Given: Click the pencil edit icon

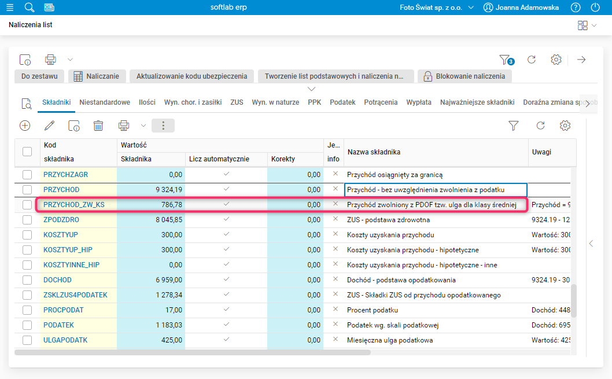Looking at the screenshot, I should pyautogui.click(x=50, y=126).
